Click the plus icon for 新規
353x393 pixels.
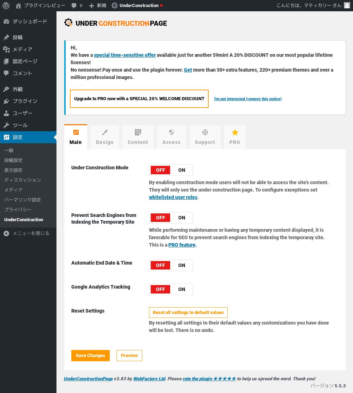tap(91, 6)
